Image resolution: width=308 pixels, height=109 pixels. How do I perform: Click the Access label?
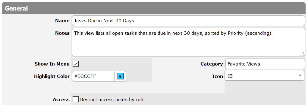61,100
